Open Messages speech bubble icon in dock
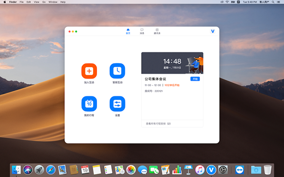284x177 pixels. 142,170
